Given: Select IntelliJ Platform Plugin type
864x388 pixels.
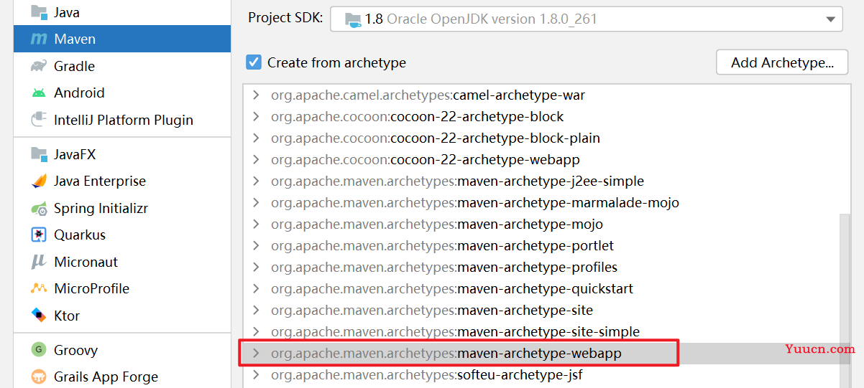Looking at the screenshot, I should click(122, 120).
